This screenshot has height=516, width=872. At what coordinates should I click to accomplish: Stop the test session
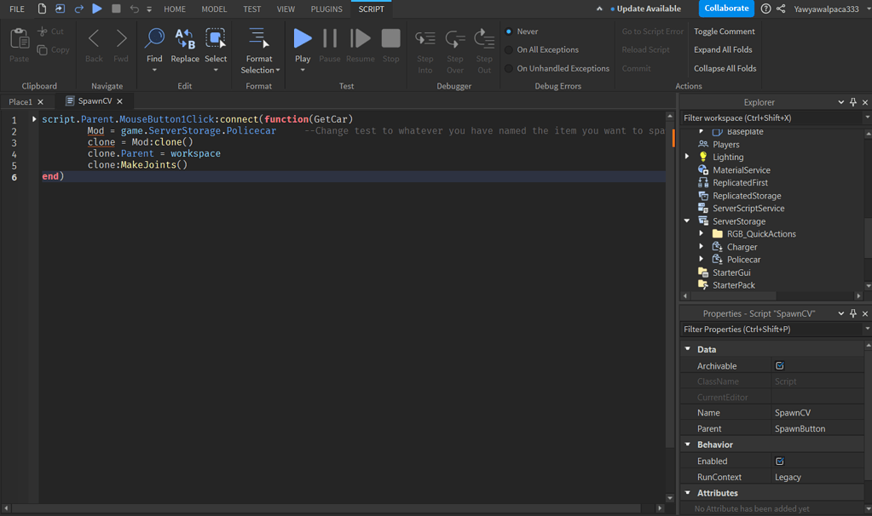391,37
